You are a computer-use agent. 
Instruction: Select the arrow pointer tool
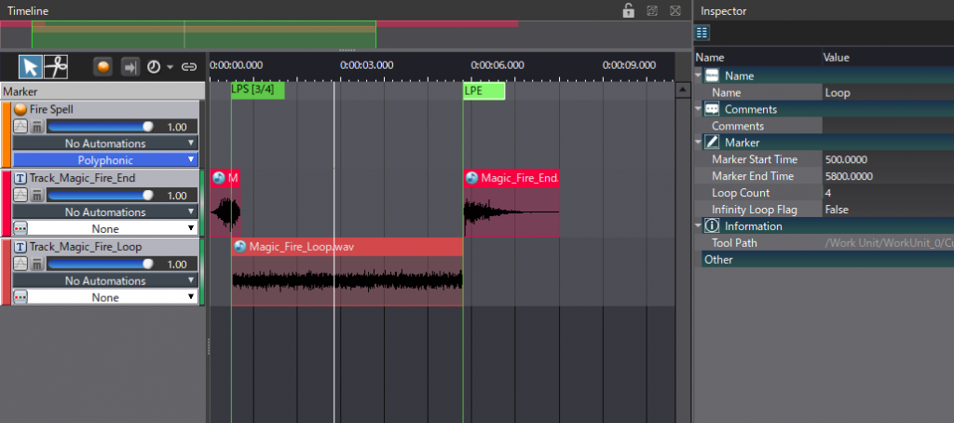click(31, 67)
